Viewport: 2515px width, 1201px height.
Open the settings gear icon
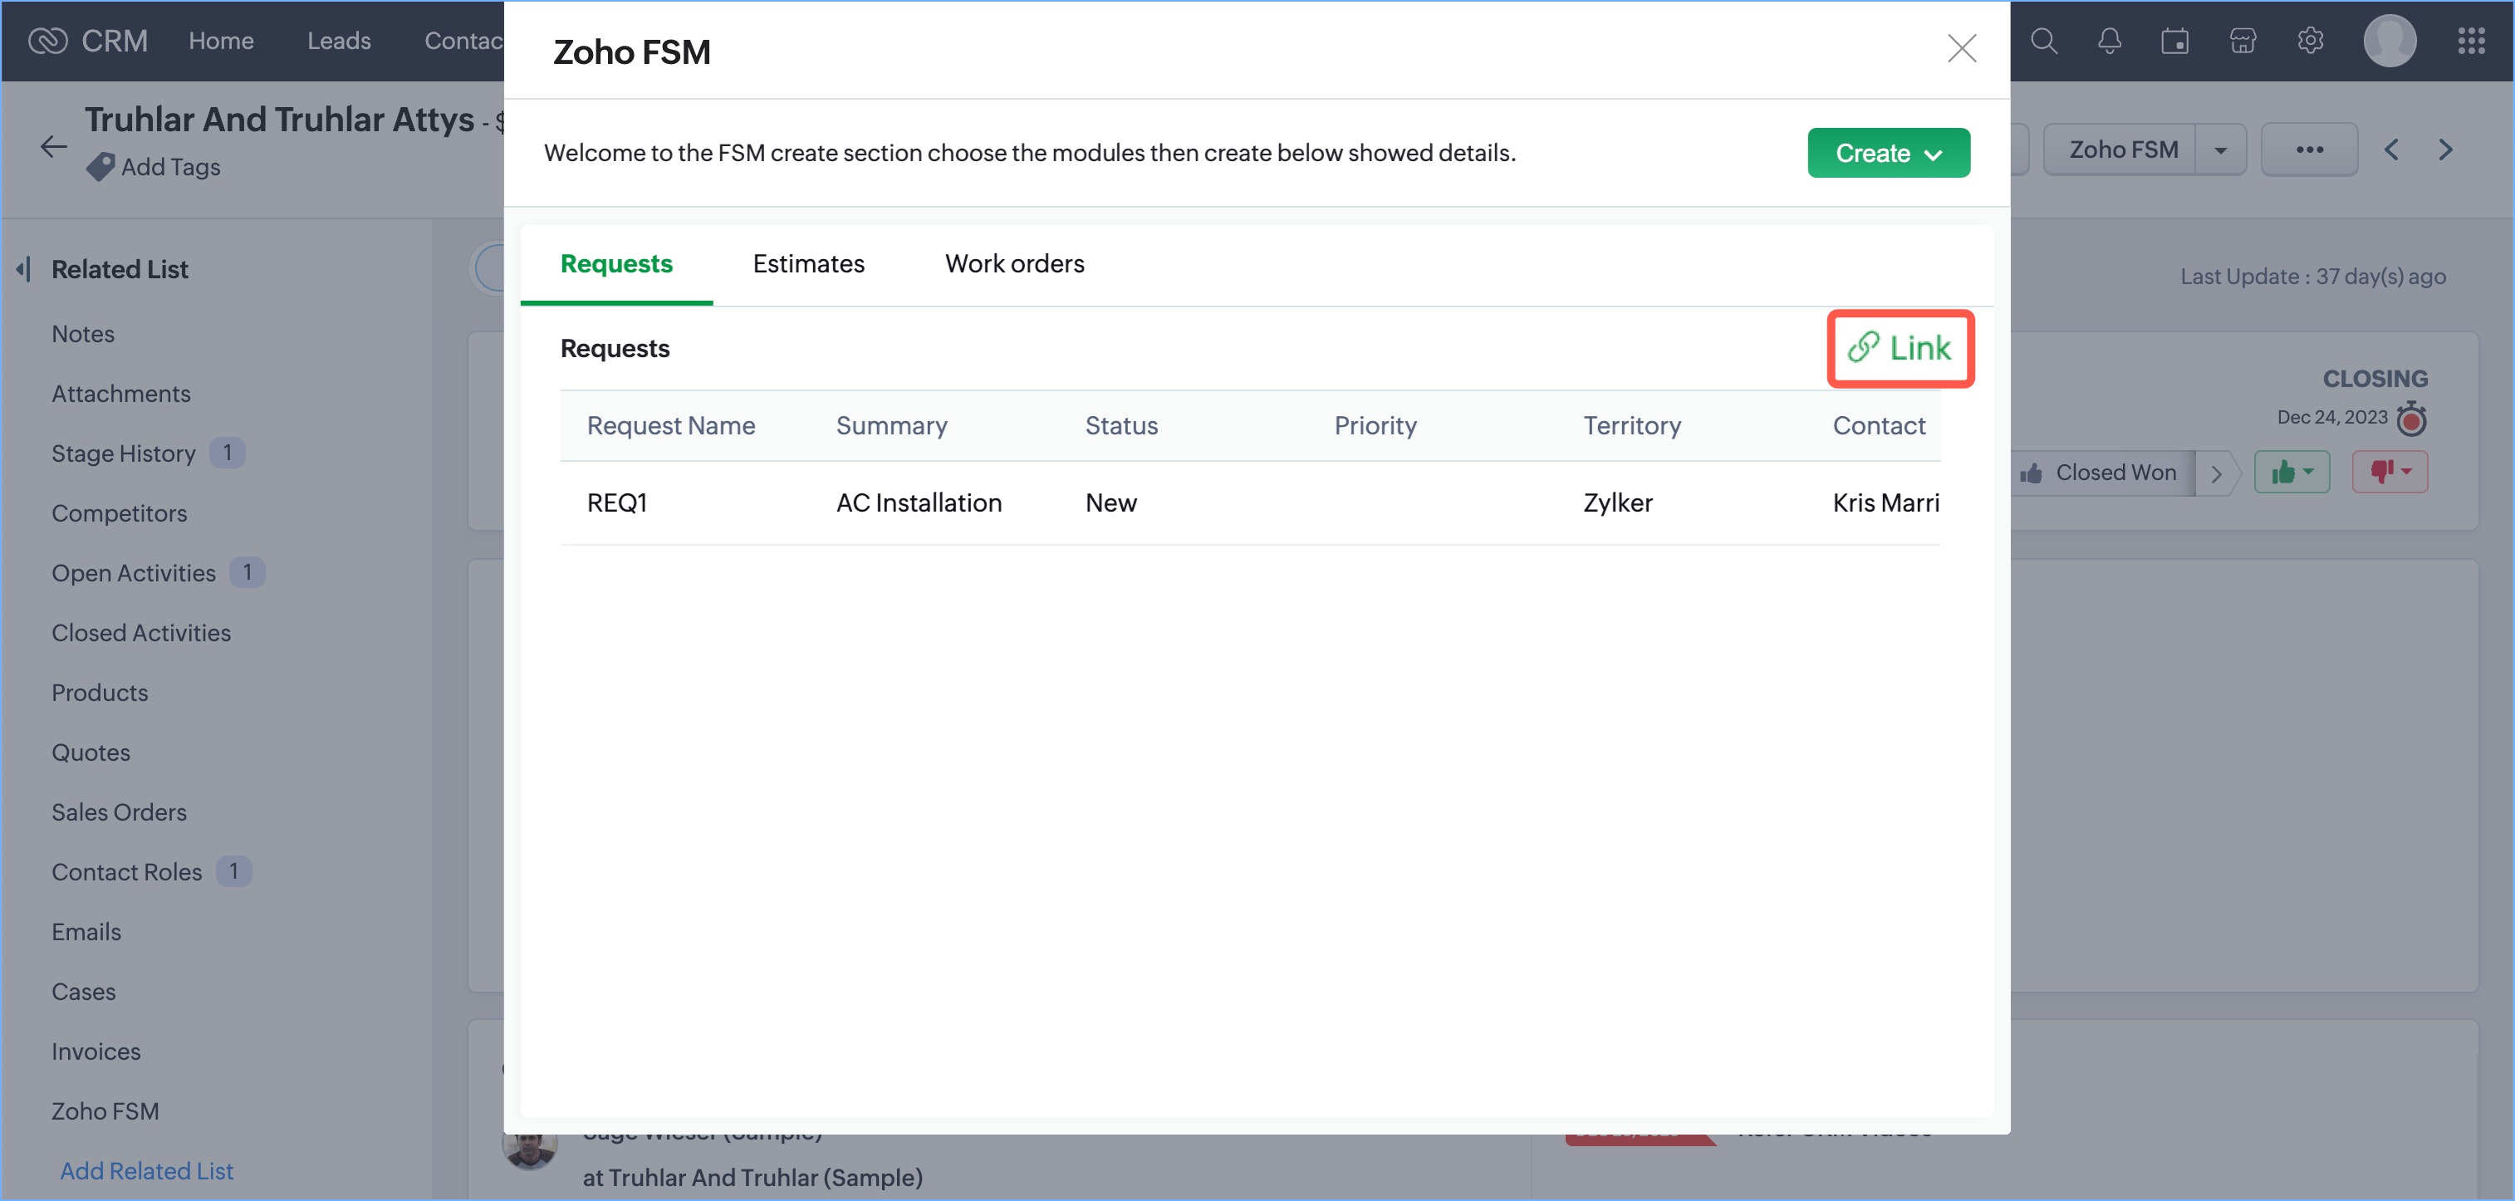point(2310,41)
